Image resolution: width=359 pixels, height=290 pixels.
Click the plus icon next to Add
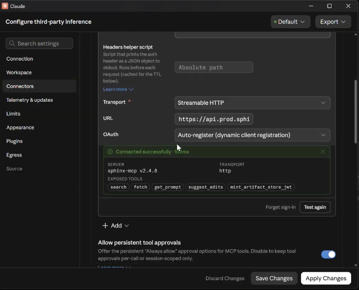point(105,225)
